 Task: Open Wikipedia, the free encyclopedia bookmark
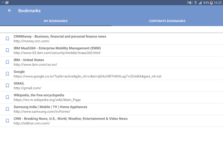(39, 95)
